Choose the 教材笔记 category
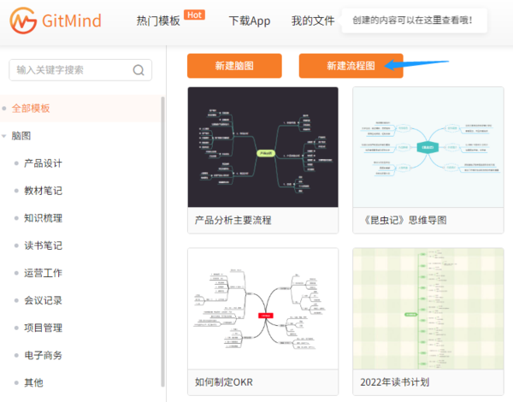This screenshot has height=402, width=513. tap(43, 191)
